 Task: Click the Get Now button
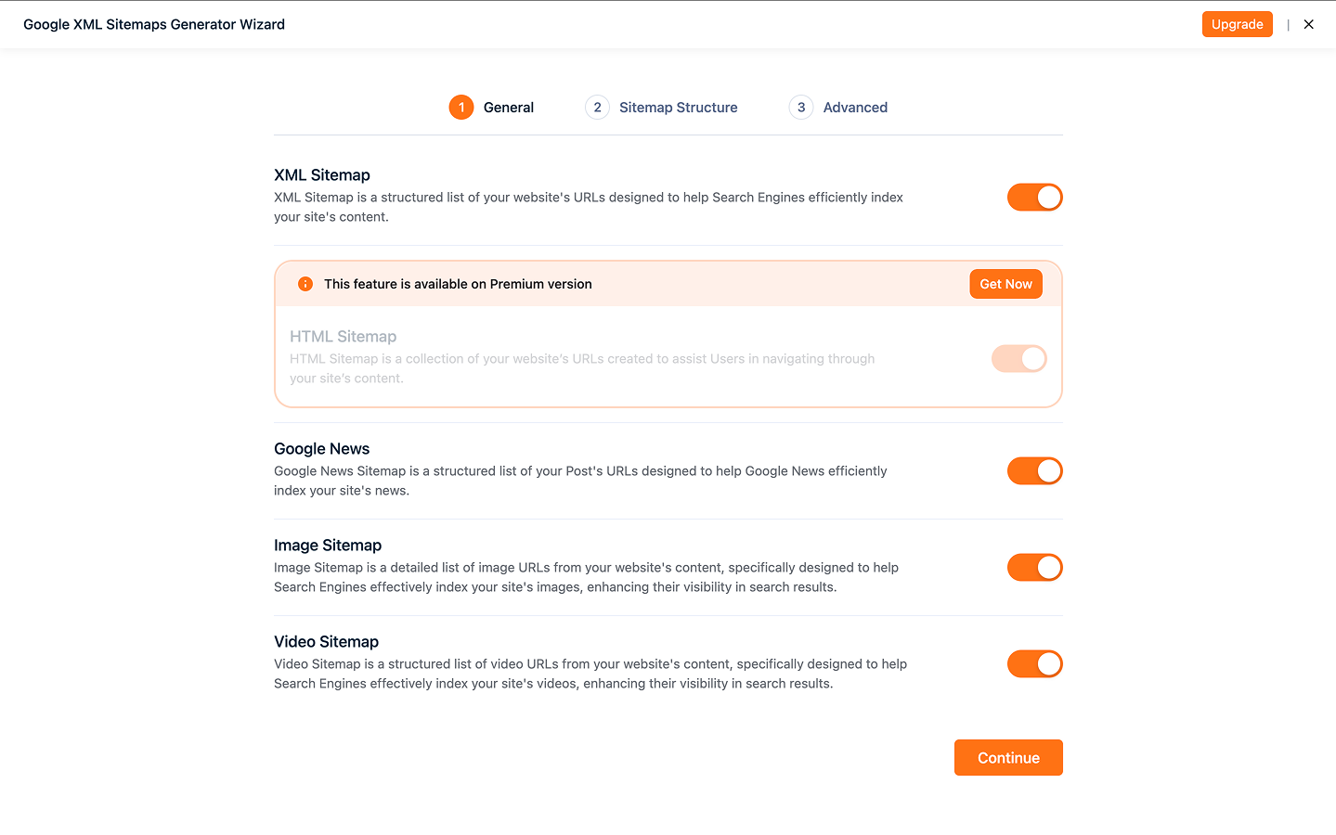[x=1005, y=284]
